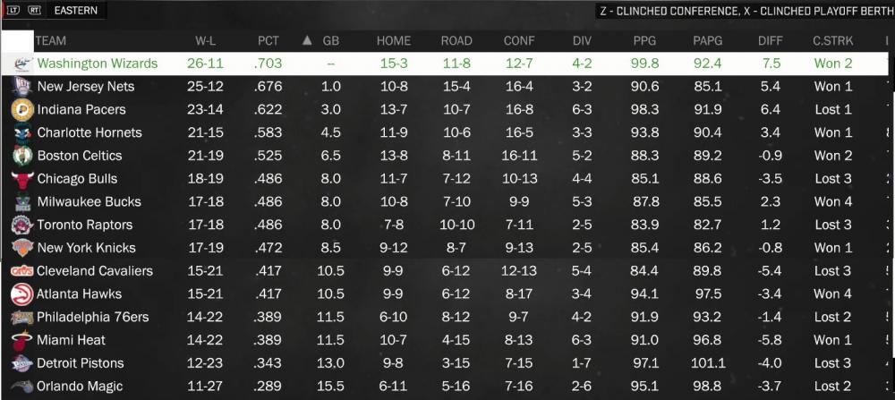This screenshot has width=895, height=400.
Task: Click the C.STRK column header
Action: click(832, 41)
